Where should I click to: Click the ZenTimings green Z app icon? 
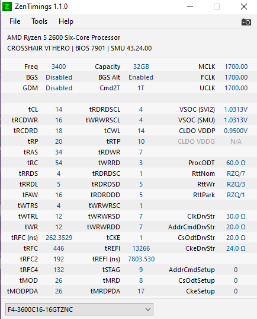pyautogui.click(x=7, y=7)
